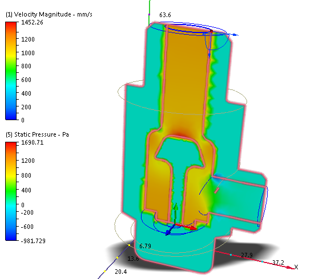Click the -981.729 minimum pressure value
The image size is (323, 279).
[33, 241]
